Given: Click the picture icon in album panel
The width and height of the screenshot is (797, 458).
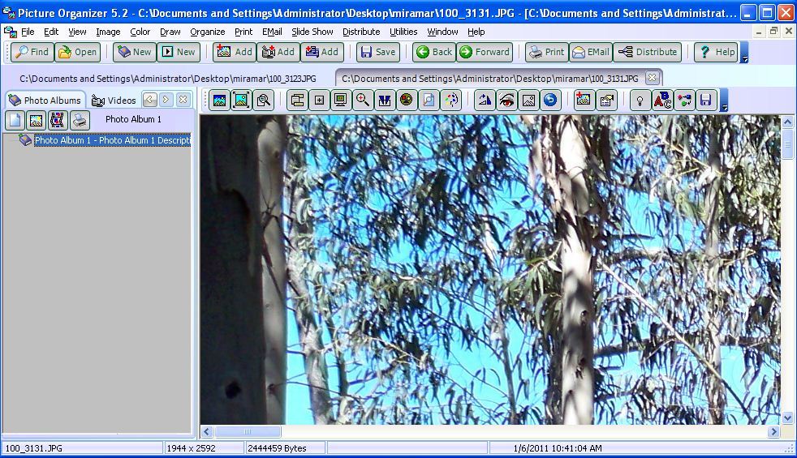Looking at the screenshot, I should pos(36,120).
